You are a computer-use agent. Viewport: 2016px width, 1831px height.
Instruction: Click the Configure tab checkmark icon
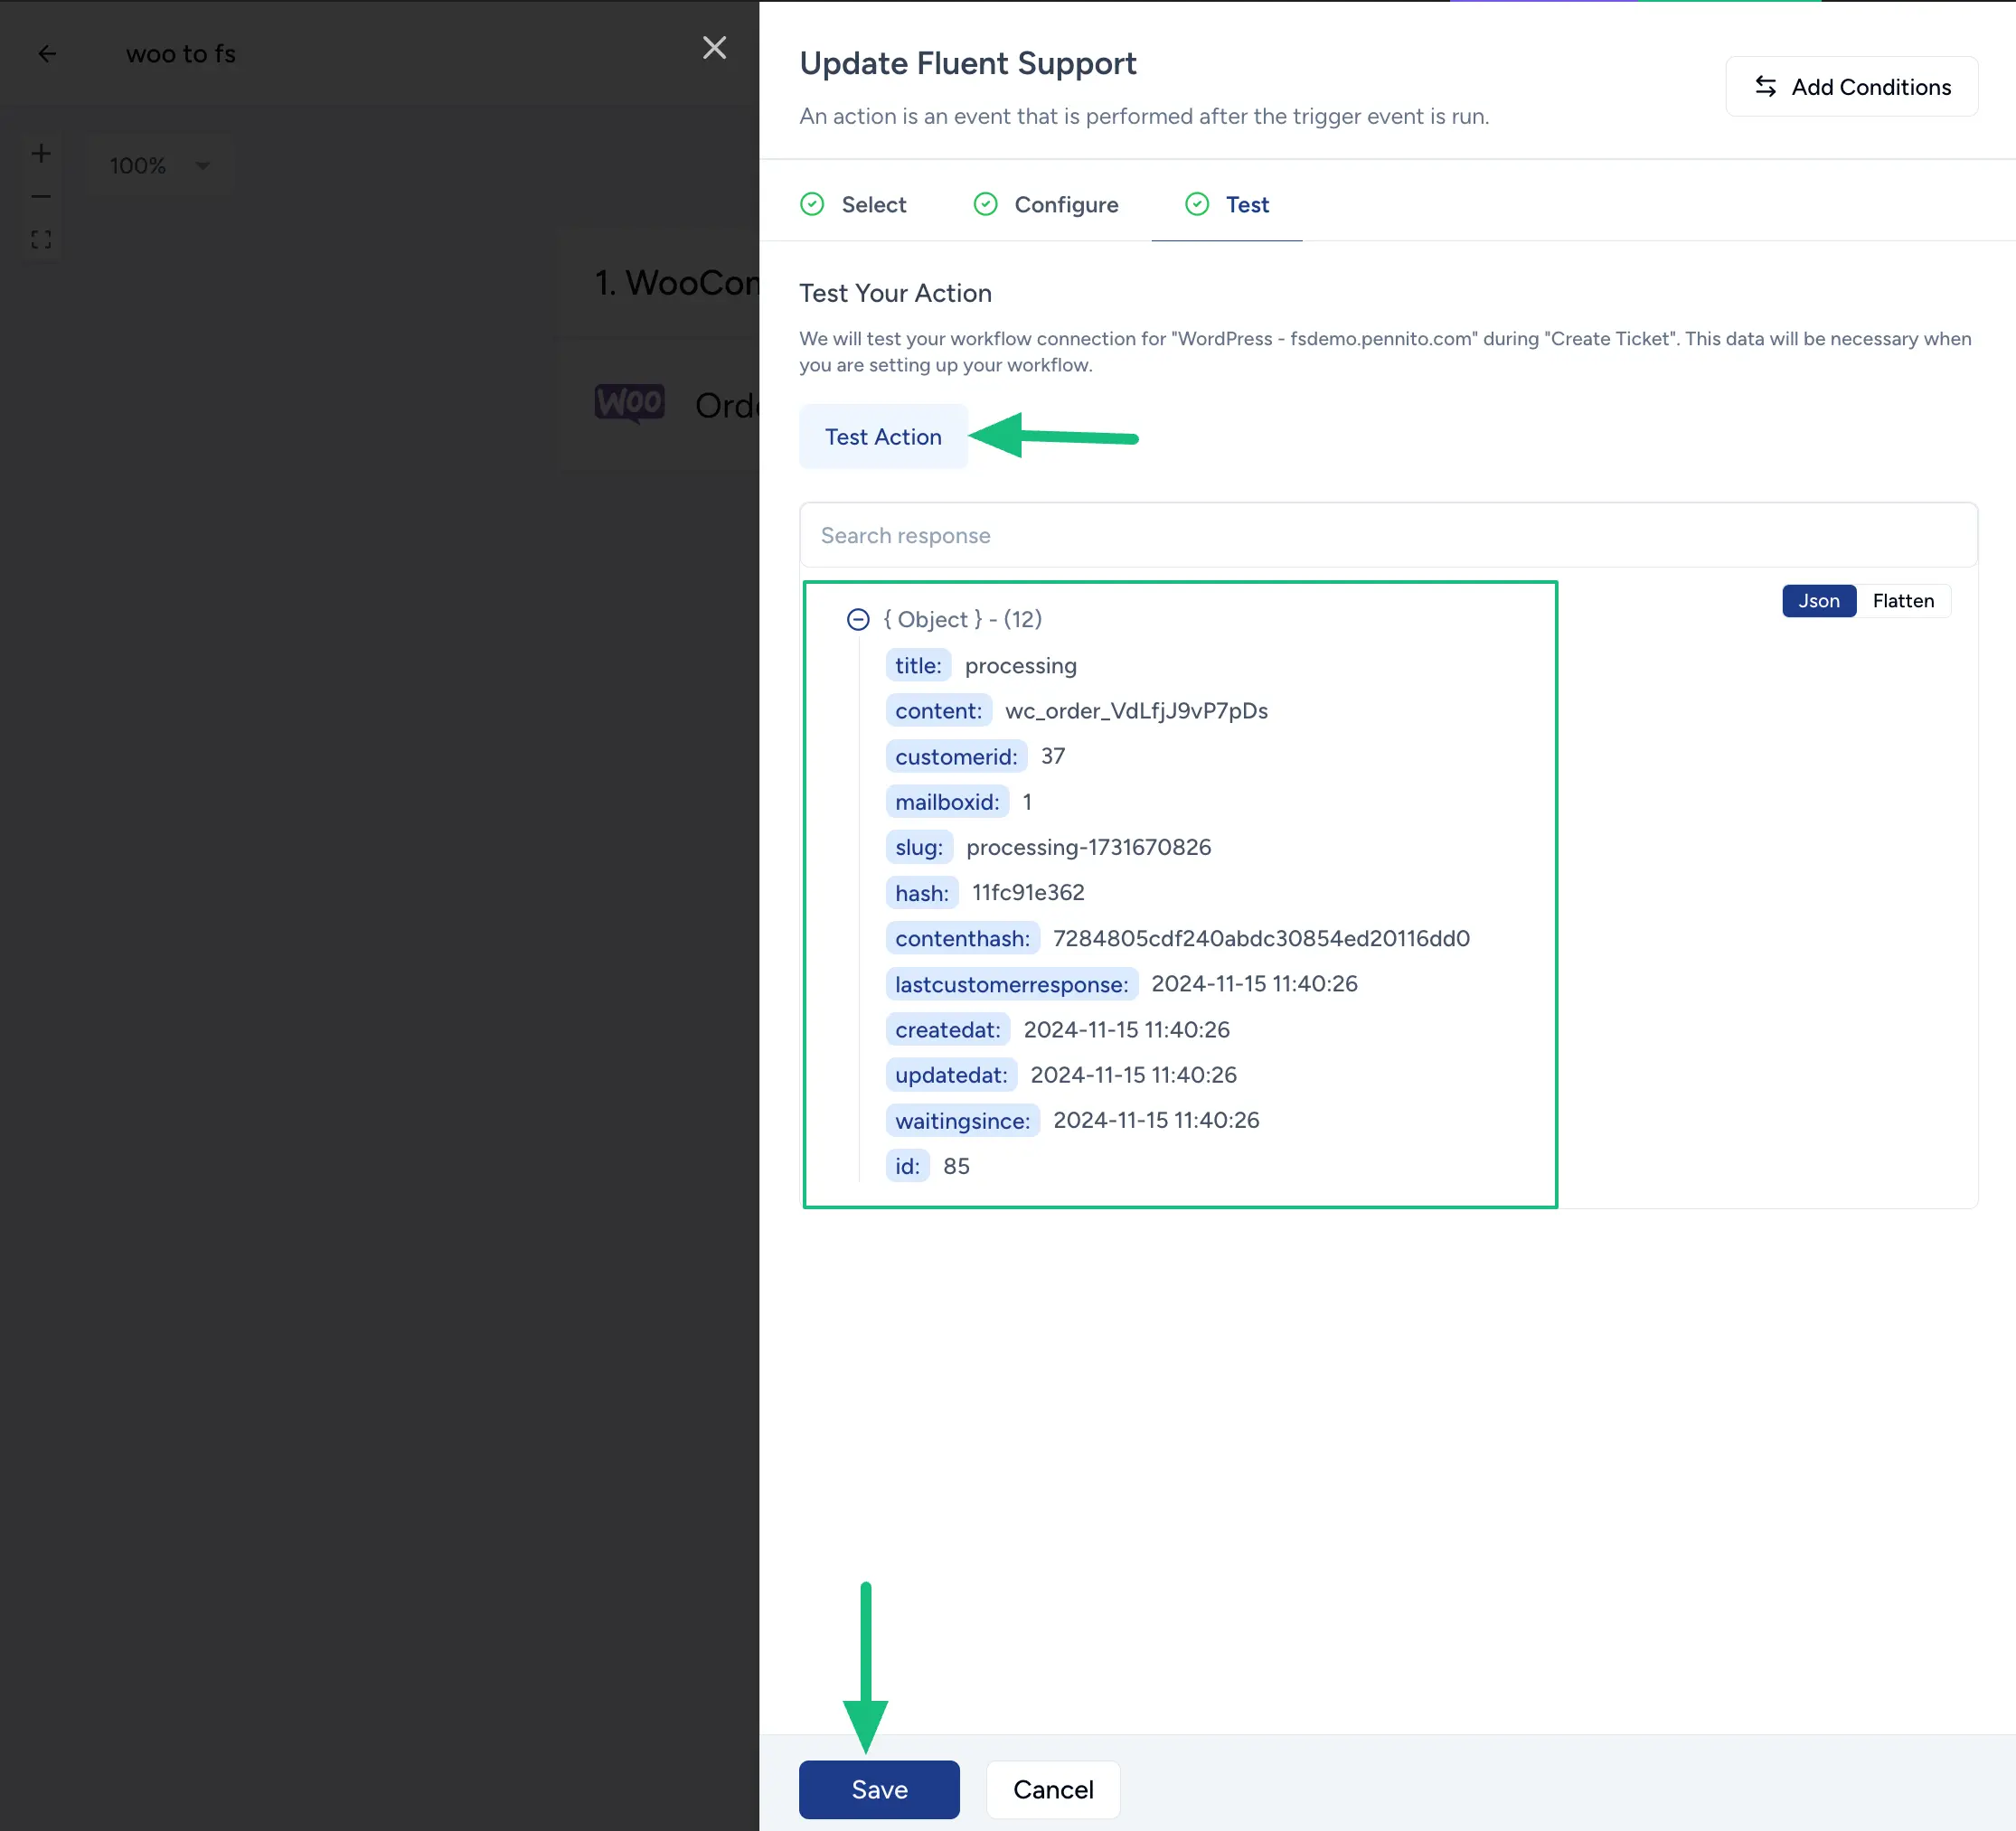coord(985,203)
